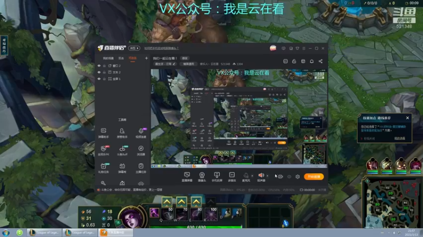The height and width of the screenshot is (237, 423).
Task: Edit the 泛生活·日常 category tag
Action: pyautogui.click(x=165, y=64)
